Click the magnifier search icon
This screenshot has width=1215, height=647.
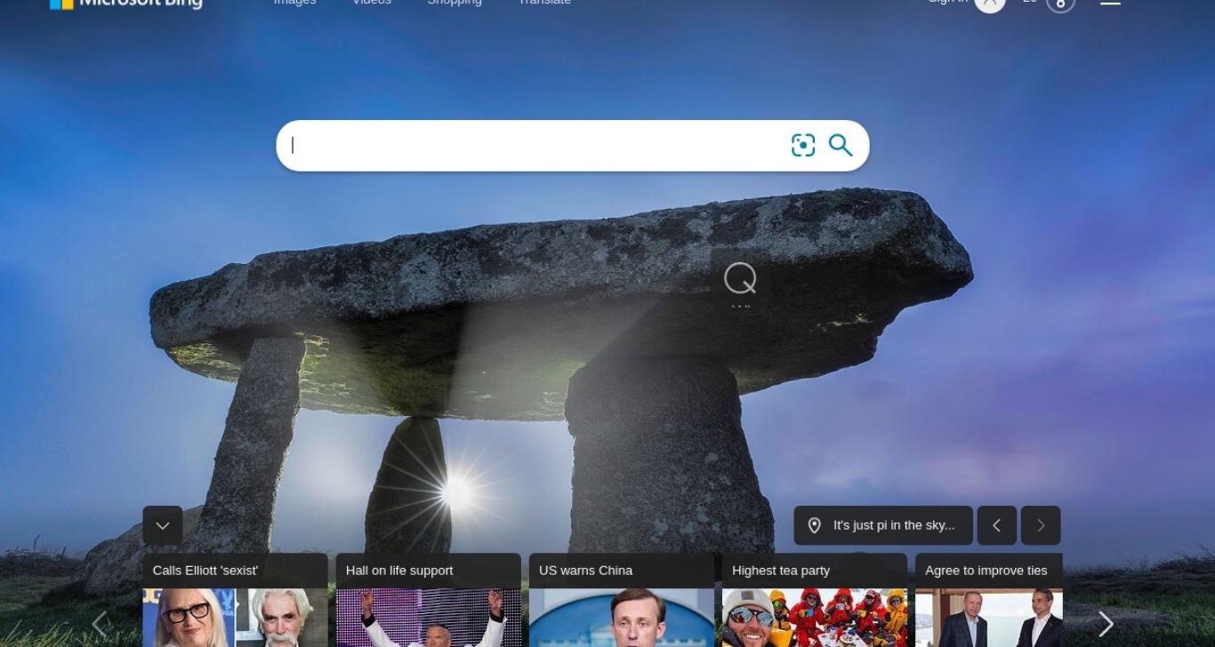pos(841,146)
